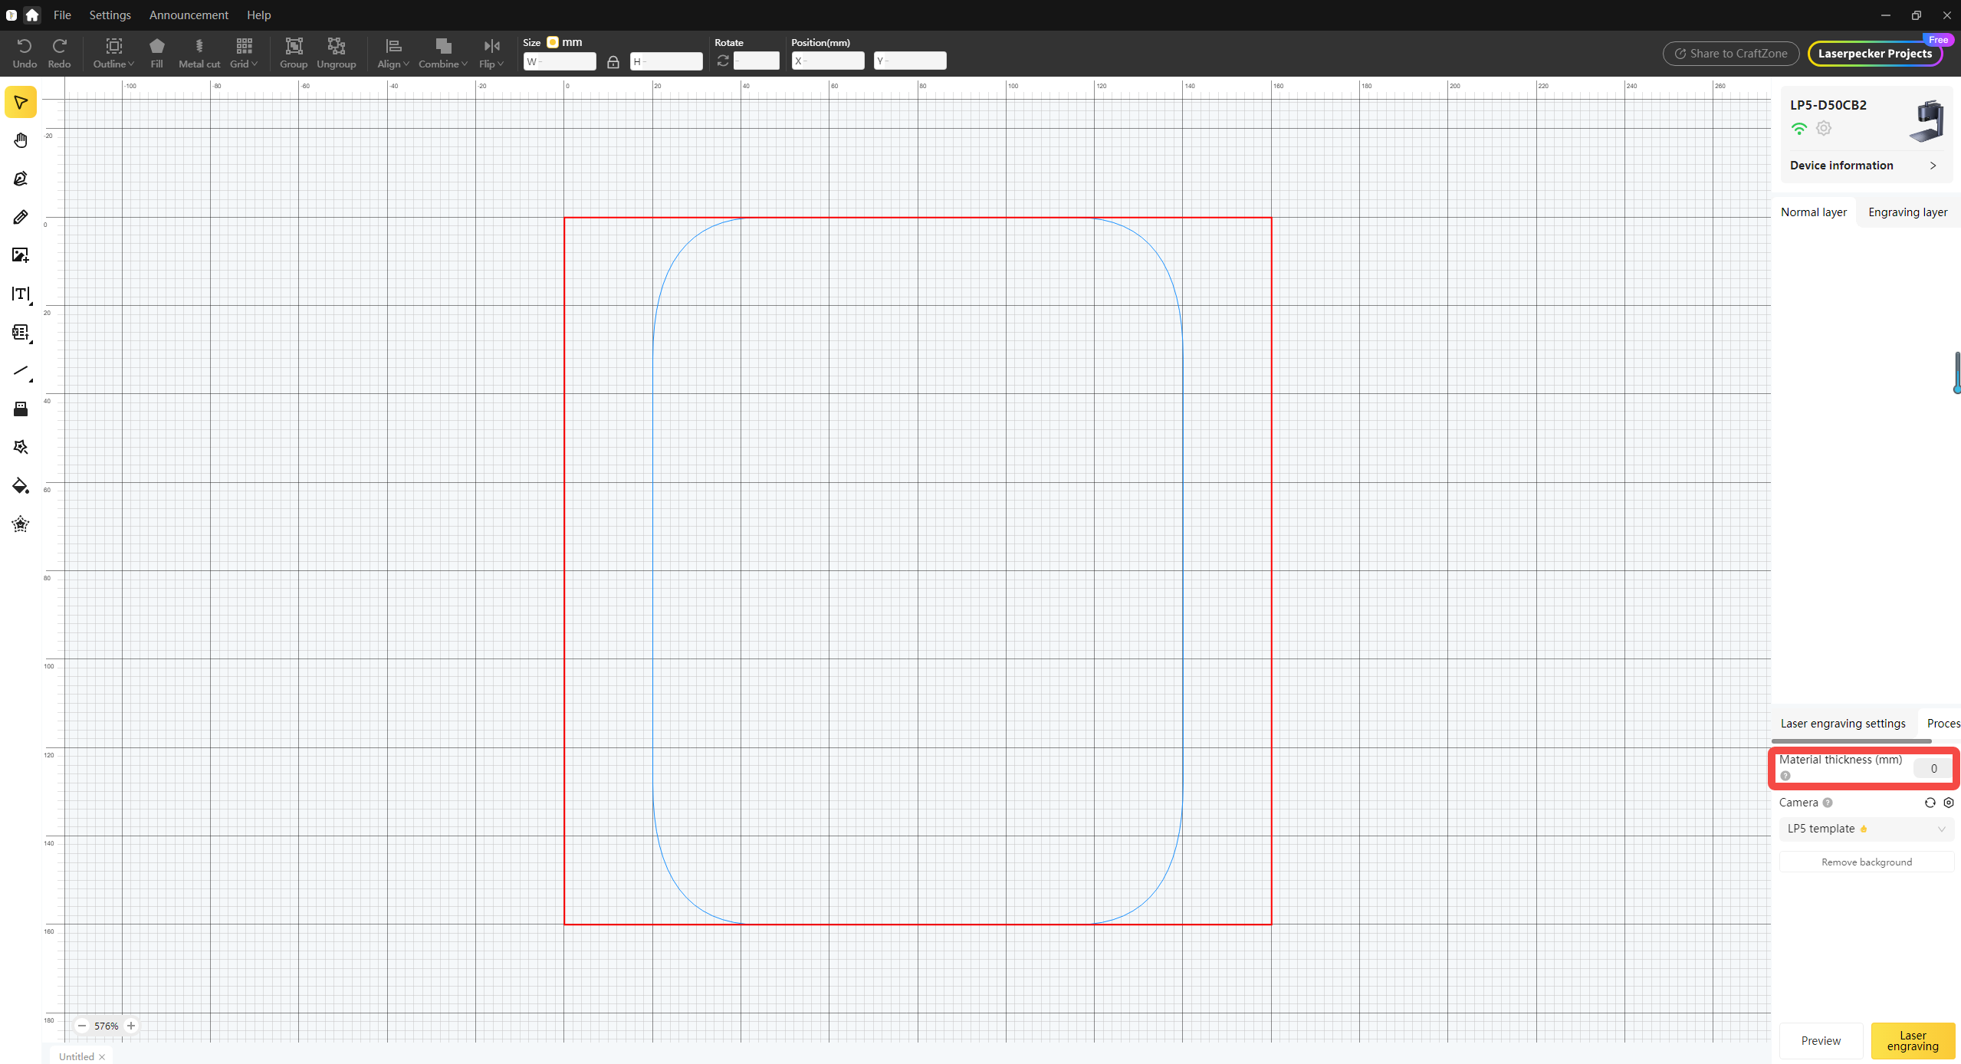The width and height of the screenshot is (1961, 1064).
Task: Select the pencil drawing tool
Action: [x=21, y=217]
